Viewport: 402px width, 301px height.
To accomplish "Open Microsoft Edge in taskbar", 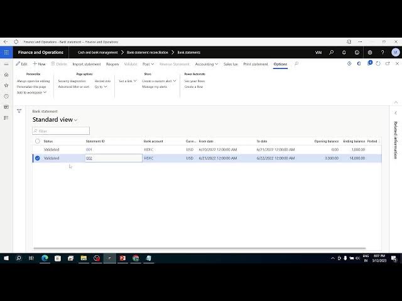I will pos(45,258).
